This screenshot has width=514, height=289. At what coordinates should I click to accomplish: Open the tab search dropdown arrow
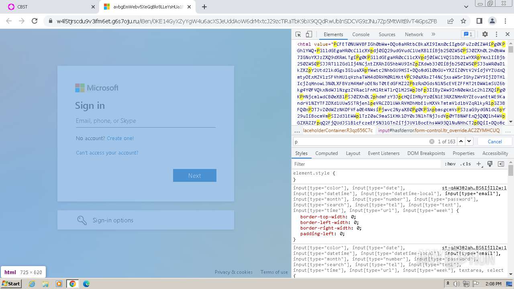pos(466,7)
